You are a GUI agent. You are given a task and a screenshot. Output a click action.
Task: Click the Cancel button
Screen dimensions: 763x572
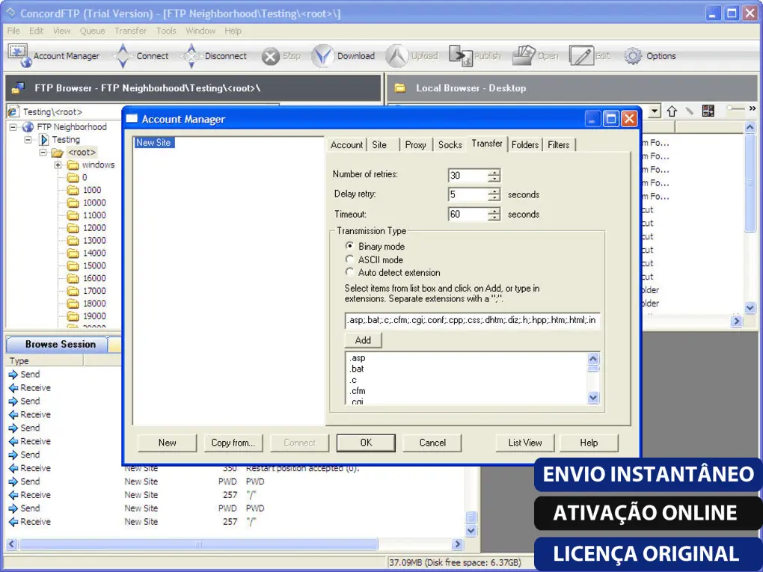pos(432,443)
